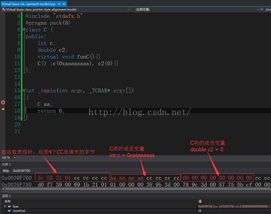Click the memory window horizontal scrollbar
The height and width of the screenshot is (214, 271).
pos(138,189)
